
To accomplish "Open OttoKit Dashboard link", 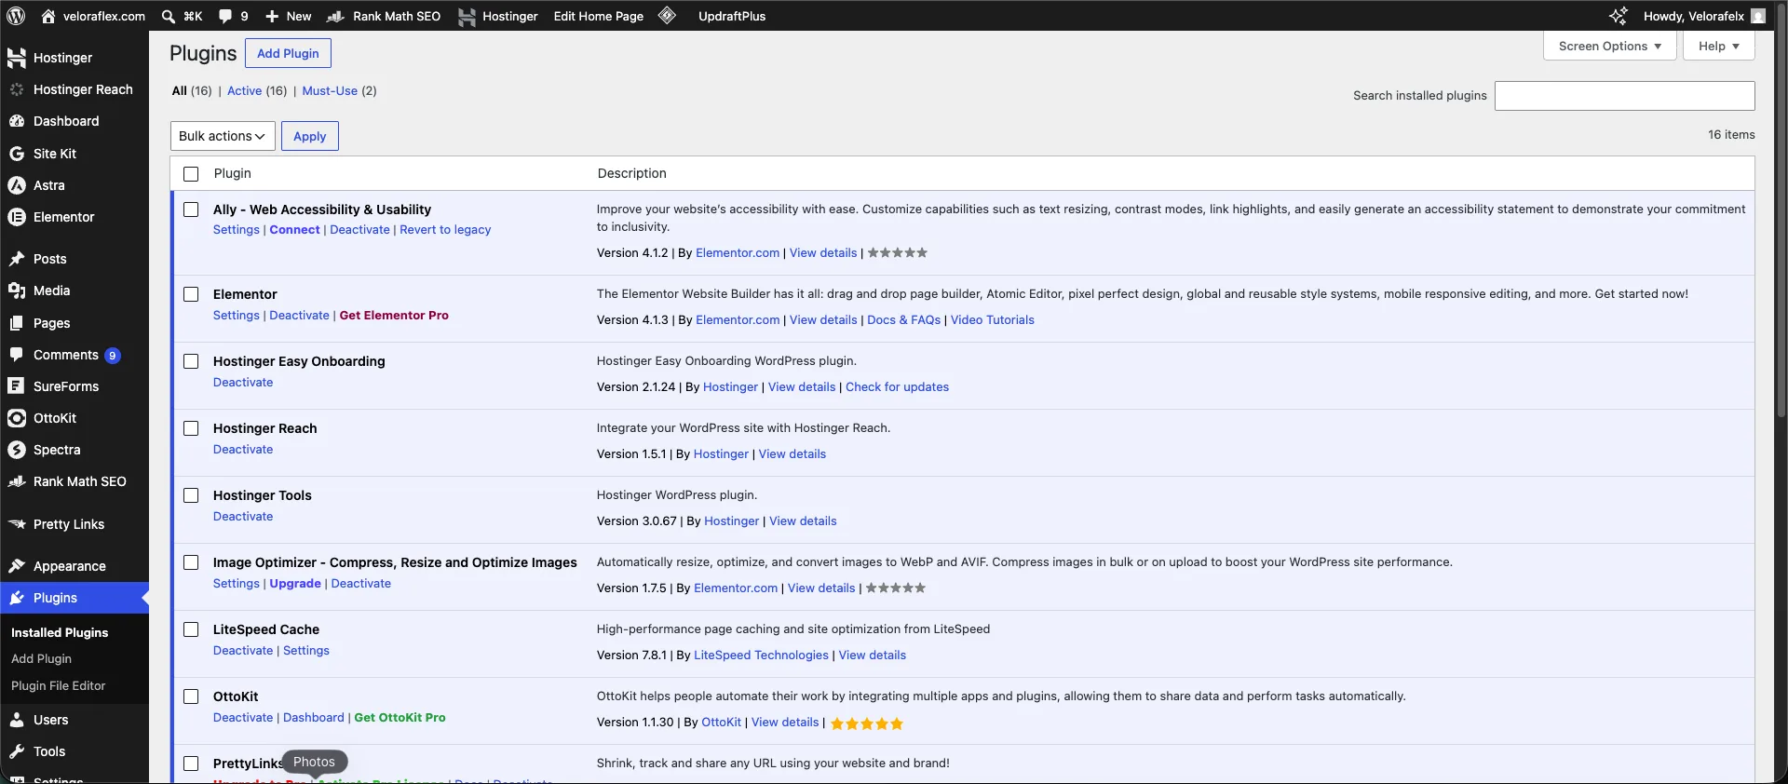I will coord(313,718).
